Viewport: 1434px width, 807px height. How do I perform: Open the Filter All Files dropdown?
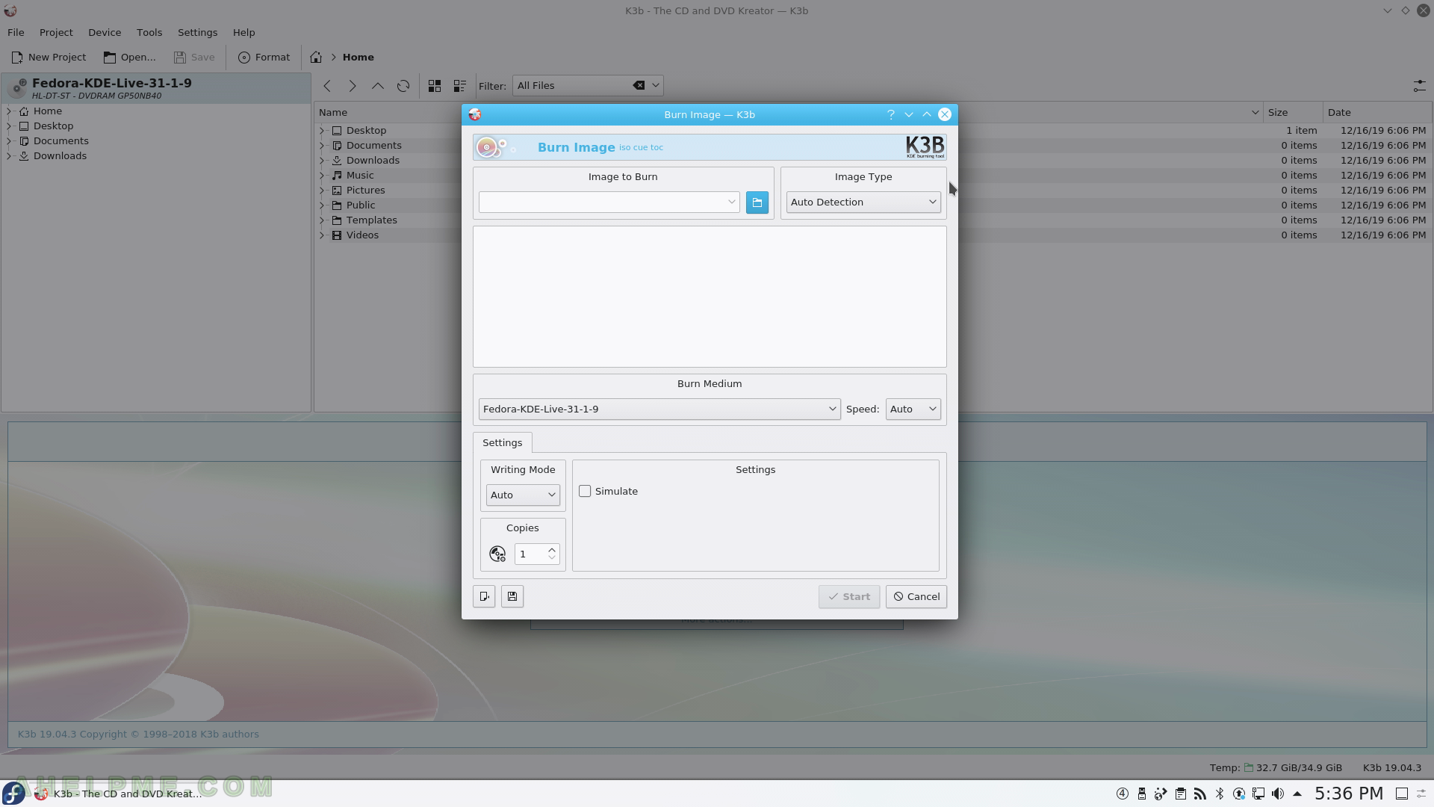655,85
